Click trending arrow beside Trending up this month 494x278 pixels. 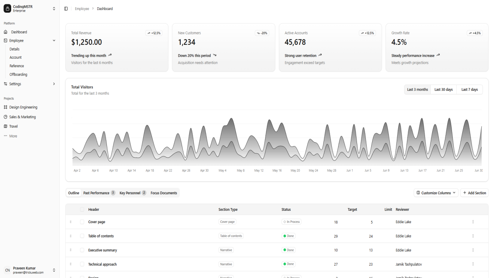(x=110, y=55)
